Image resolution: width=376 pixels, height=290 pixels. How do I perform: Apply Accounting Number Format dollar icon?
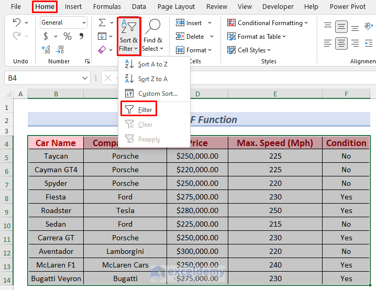(46, 36)
